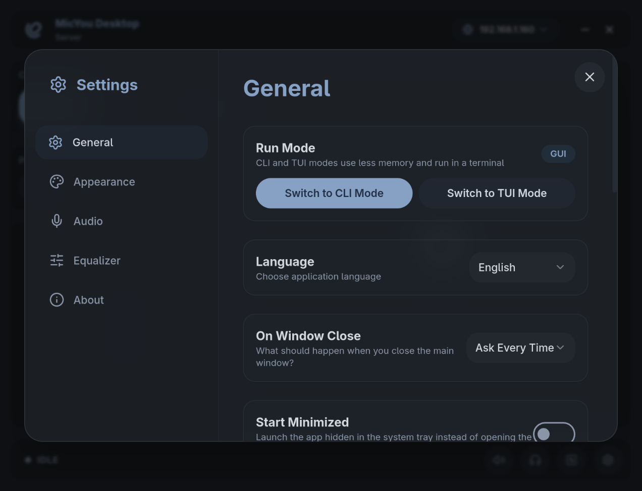Click the On Window Close heading
This screenshot has height=491, width=642.
coord(308,336)
